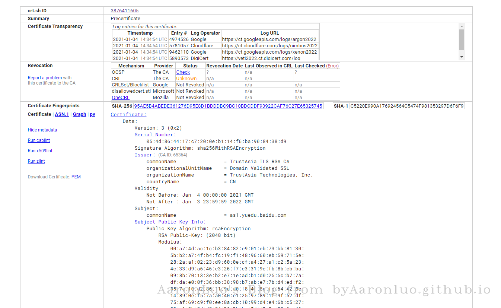The height and width of the screenshot is (308, 501).
Task: Click the Not After validity line
Action: pyautogui.click(x=200, y=202)
